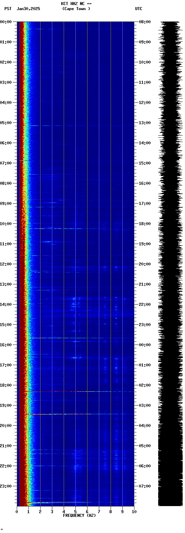The height and width of the screenshot is (533, 185).
Task: Click the 8 Hz frequency tick label
Action: click(111, 512)
